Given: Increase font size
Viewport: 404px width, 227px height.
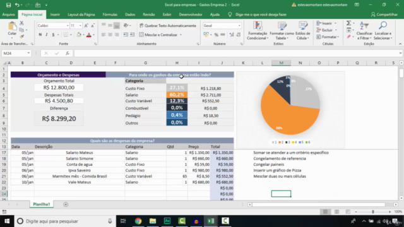Looking at the screenshot, I should [x=86, y=26].
